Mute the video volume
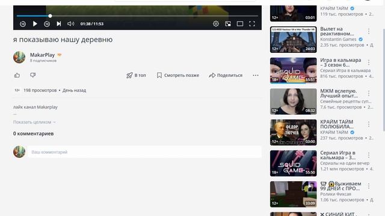This screenshot has height=216, width=385. click(x=70, y=24)
